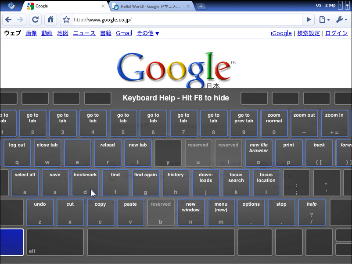Open the wrench settings menu
Viewport: 352px width, 264px height.
(x=342, y=20)
